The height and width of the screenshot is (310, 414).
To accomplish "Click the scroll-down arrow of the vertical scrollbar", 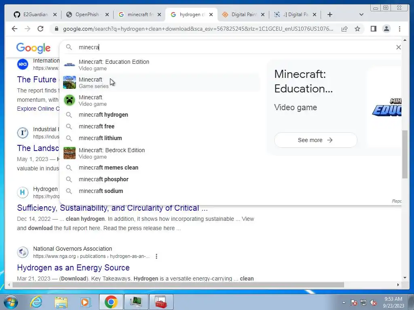I will coord(405,278).
